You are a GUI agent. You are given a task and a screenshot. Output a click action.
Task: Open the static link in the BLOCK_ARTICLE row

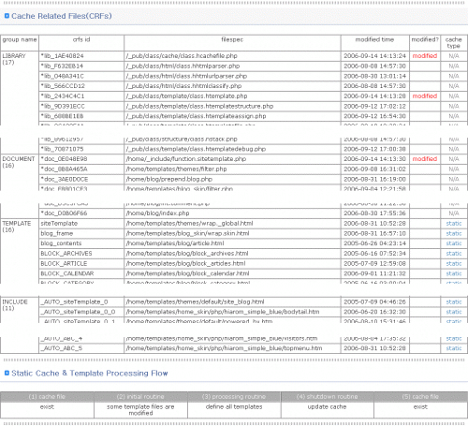pos(454,264)
